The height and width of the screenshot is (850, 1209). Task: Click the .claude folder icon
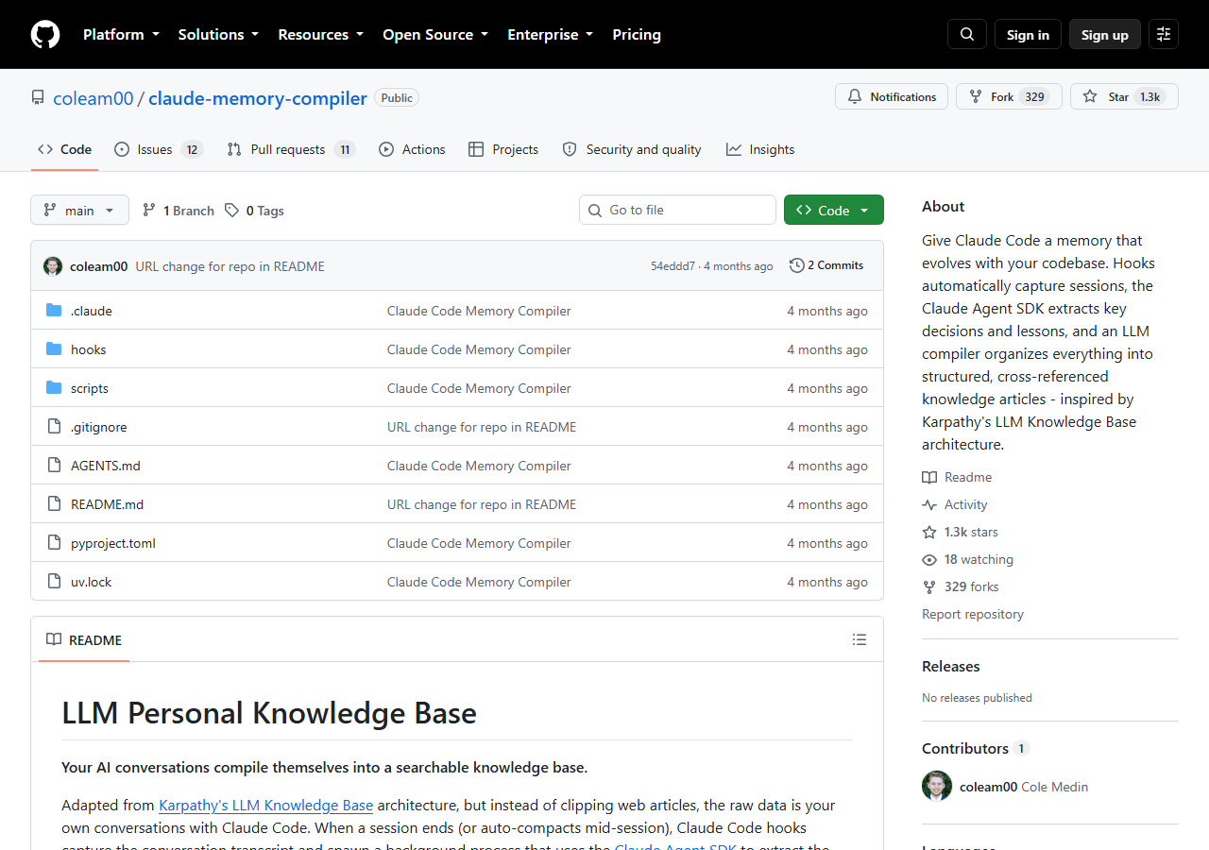click(54, 311)
